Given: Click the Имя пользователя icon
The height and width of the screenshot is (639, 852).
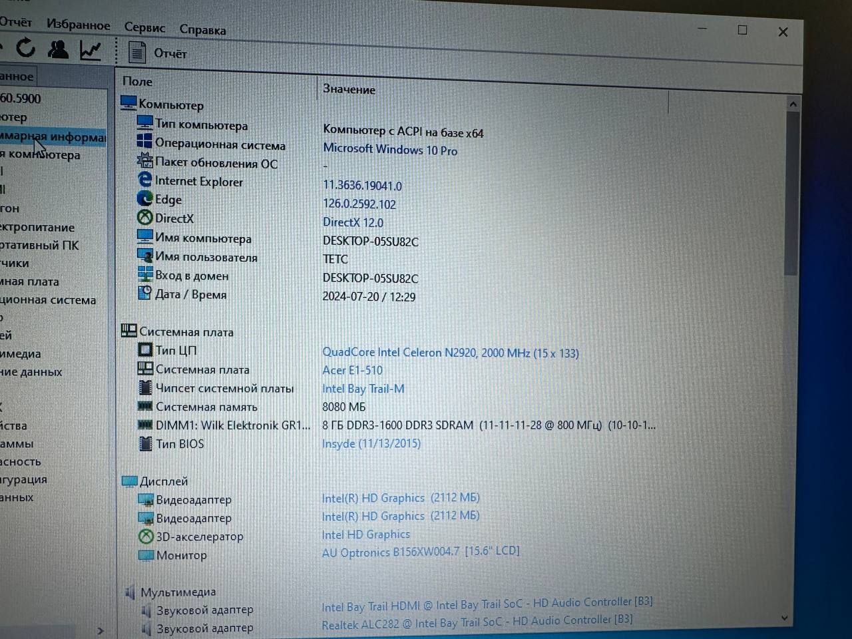Looking at the screenshot, I should point(144,255).
